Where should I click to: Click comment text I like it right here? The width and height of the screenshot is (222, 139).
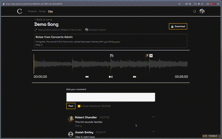pyautogui.click(x=85, y=137)
